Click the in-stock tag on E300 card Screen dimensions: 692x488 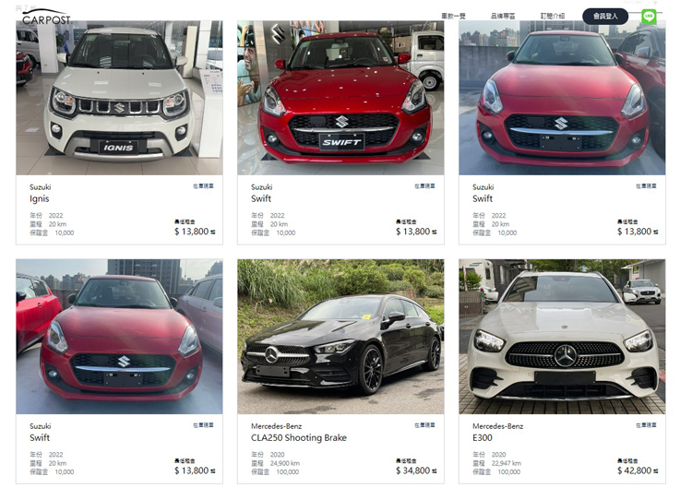pyautogui.click(x=646, y=425)
